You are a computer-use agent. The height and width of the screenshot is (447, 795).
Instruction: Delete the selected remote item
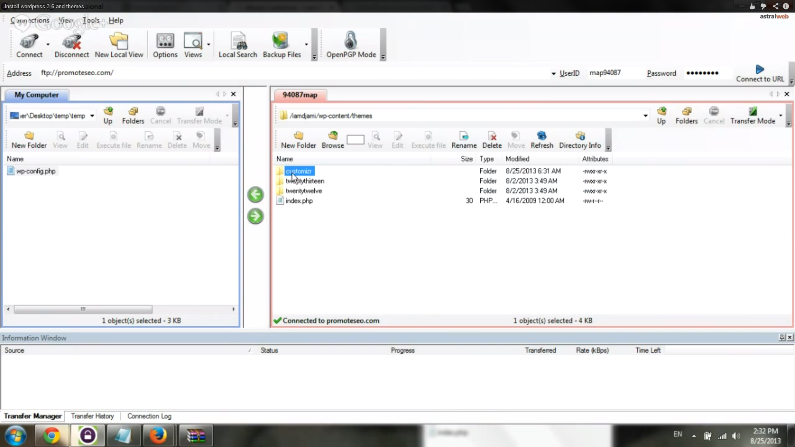(x=492, y=140)
